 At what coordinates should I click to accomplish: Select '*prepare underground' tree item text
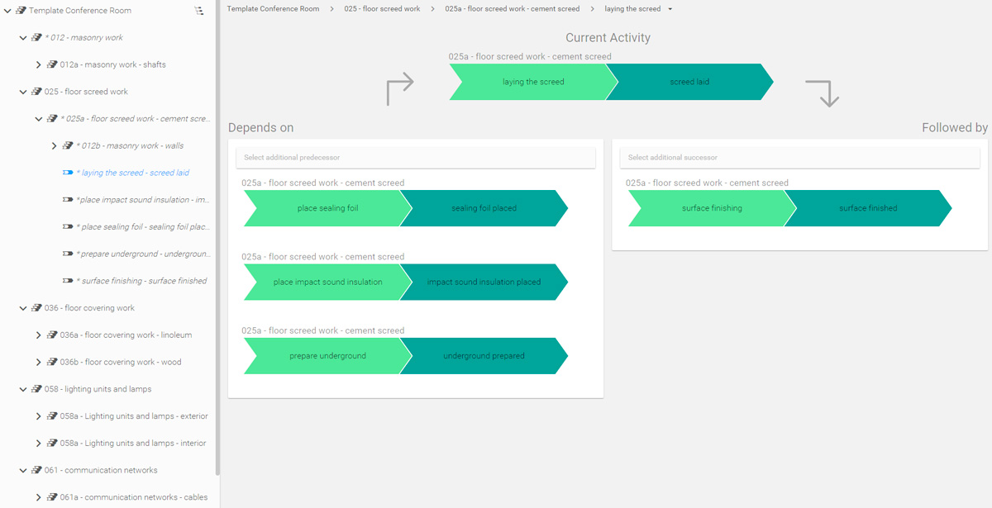pos(143,254)
